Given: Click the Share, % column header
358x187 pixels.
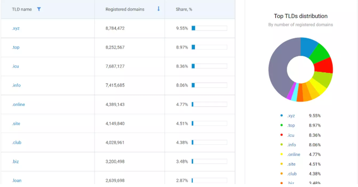Looking at the screenshot, I should pyautogui.click(x=184, y=9).
